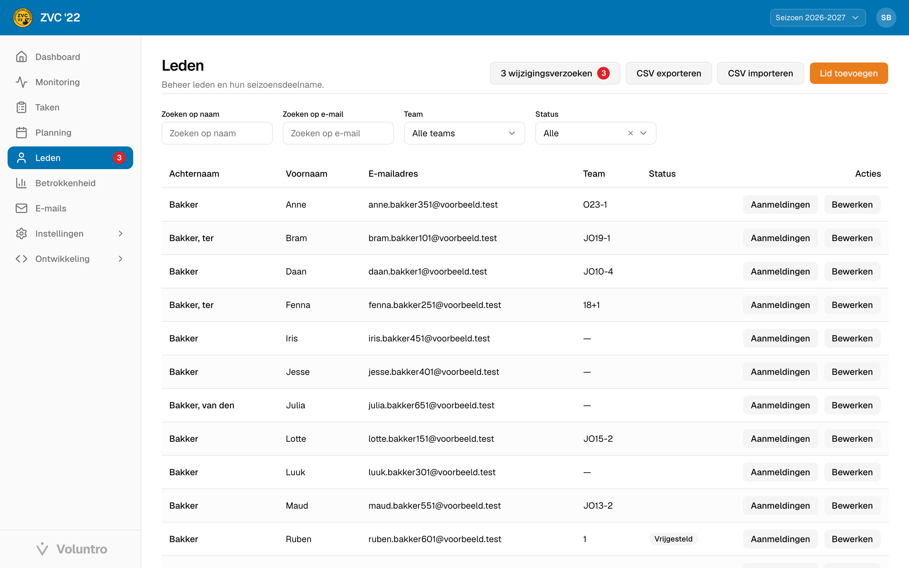Click Bewerken for Iris Bakker
This screenshot has width=909, height=568.
(x=852, y=338)
